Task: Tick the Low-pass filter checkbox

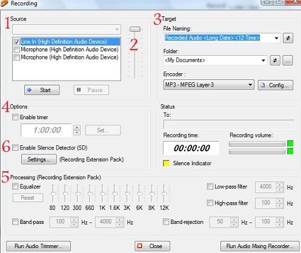Action: (210, 186)
